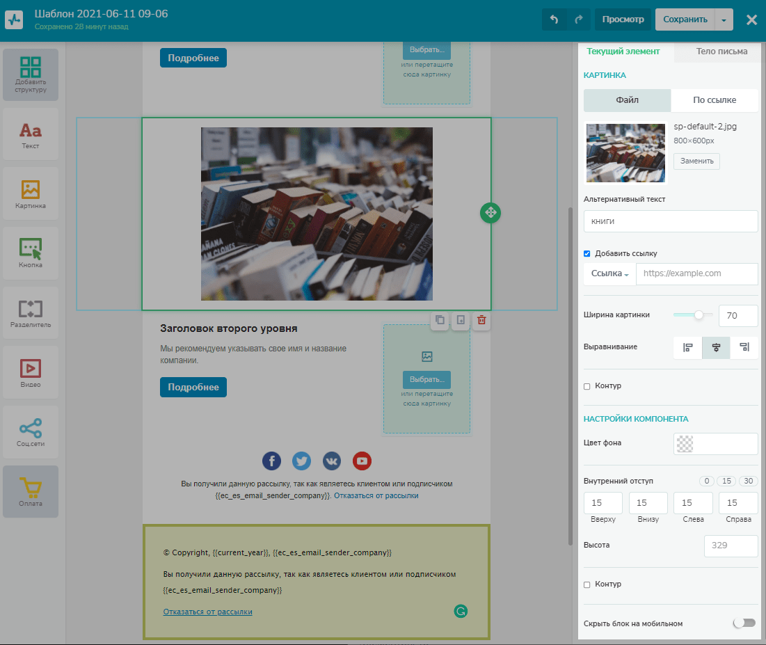Align image to the center
Image resolution: width=766 pixels, height=645 pixels.
716,347
